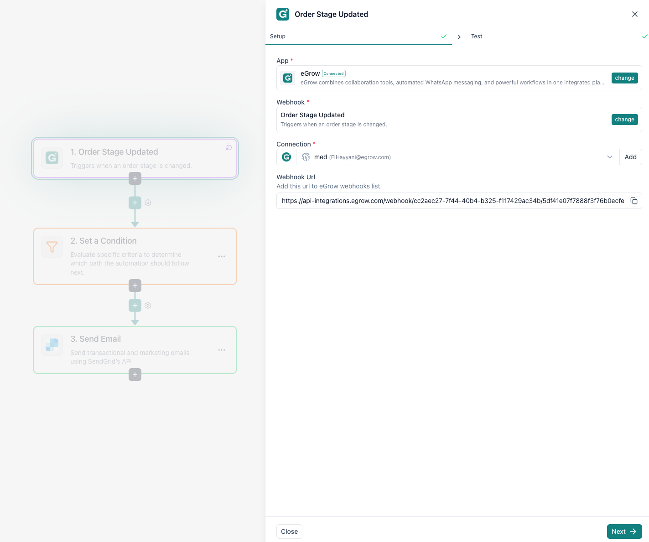
Task: Open three-dot menu on Set a Condition step
Action: coord(222,256)
